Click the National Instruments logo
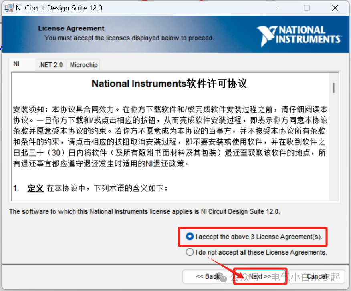 (299, 36)
